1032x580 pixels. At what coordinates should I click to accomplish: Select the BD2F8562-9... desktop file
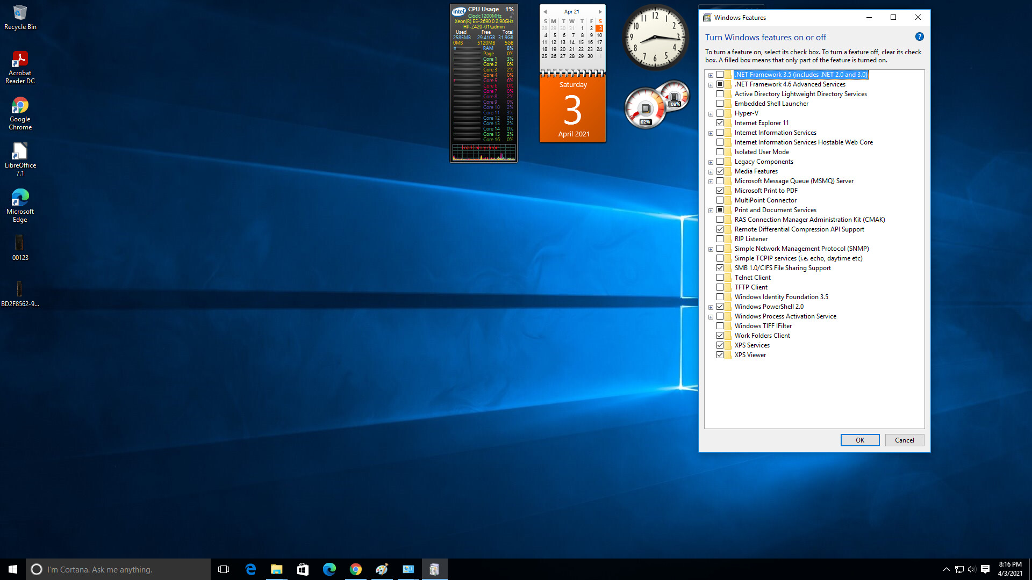20,294
